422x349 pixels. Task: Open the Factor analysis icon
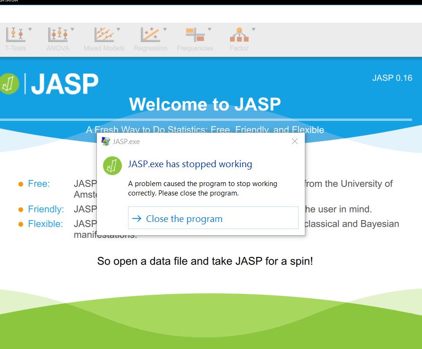(239, 35)
